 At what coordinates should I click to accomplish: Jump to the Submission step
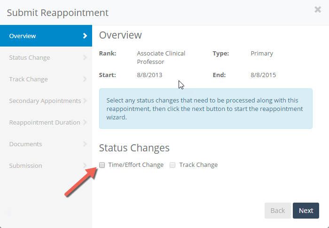point(25,165)
